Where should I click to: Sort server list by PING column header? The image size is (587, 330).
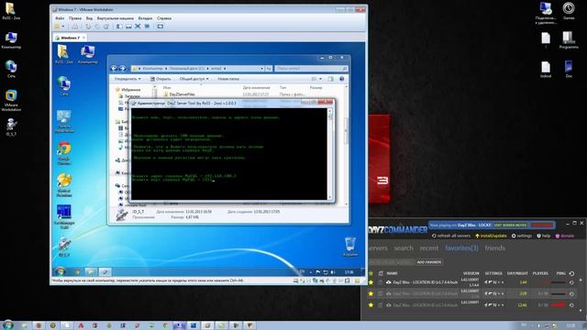pyautogui.click(x=560, y=273)
